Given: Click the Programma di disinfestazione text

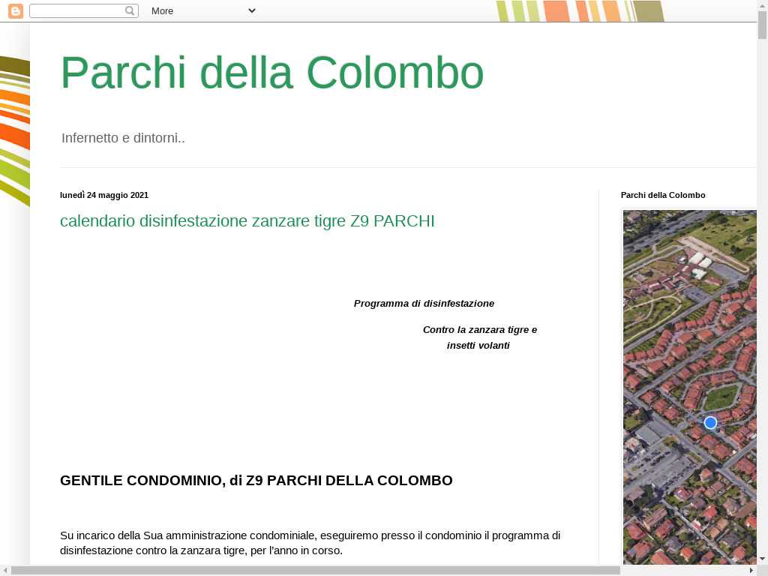Looking at the screenshot, I should [424, 304].
